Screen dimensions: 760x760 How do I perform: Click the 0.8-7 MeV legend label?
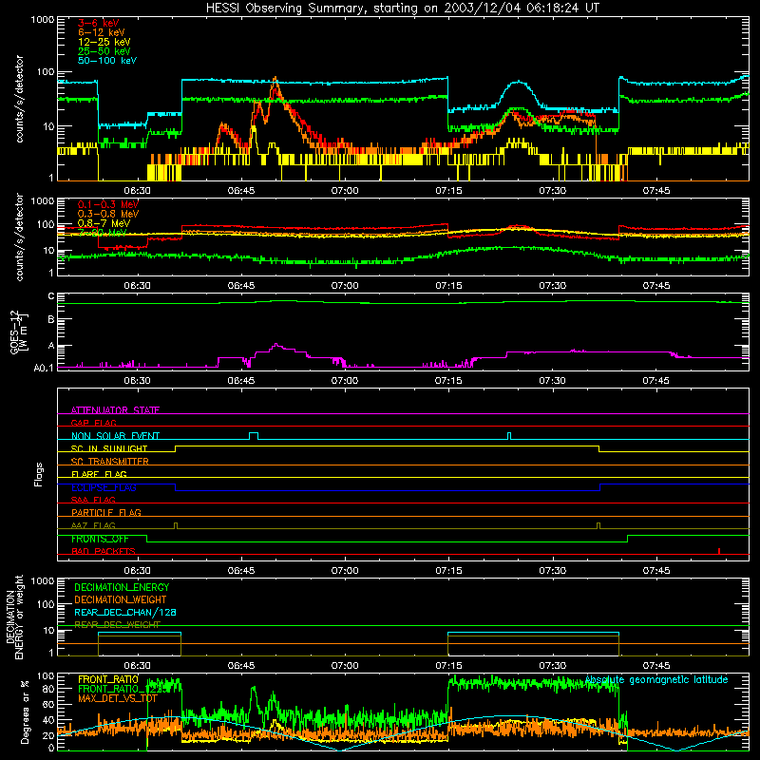pos(104,223)
